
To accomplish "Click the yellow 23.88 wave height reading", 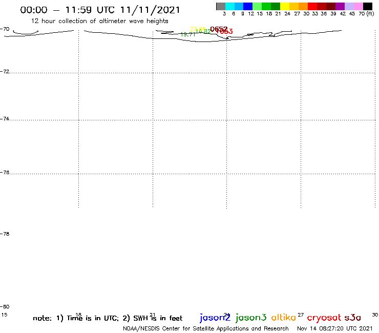I will (198, 29).
